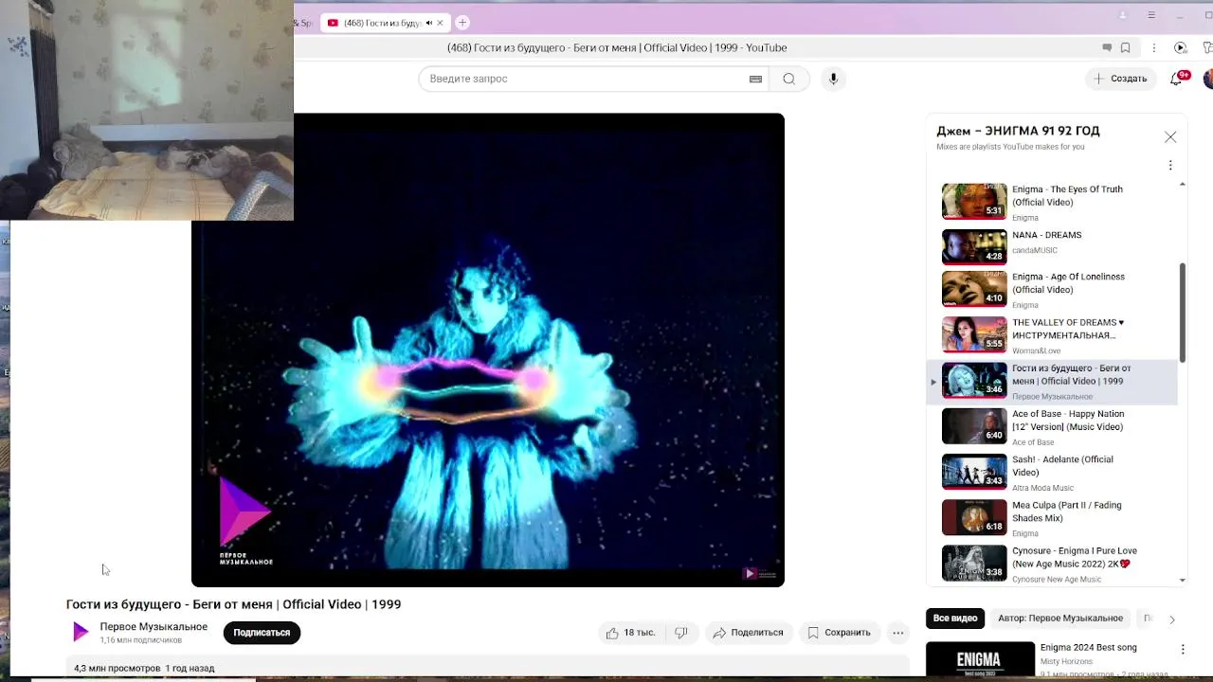Open the on-screen keyboard in the search box
The width and height of the screenshot is (1213, 682).
[x=755, y=79]
